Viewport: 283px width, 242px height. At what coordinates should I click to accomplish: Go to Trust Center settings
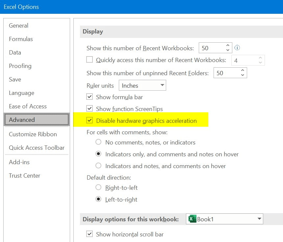point(25,176)
